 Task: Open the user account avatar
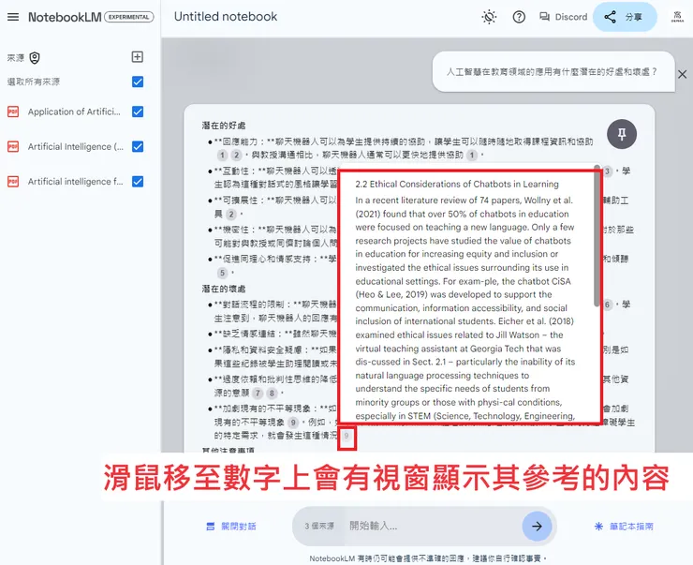coord(677,17)
